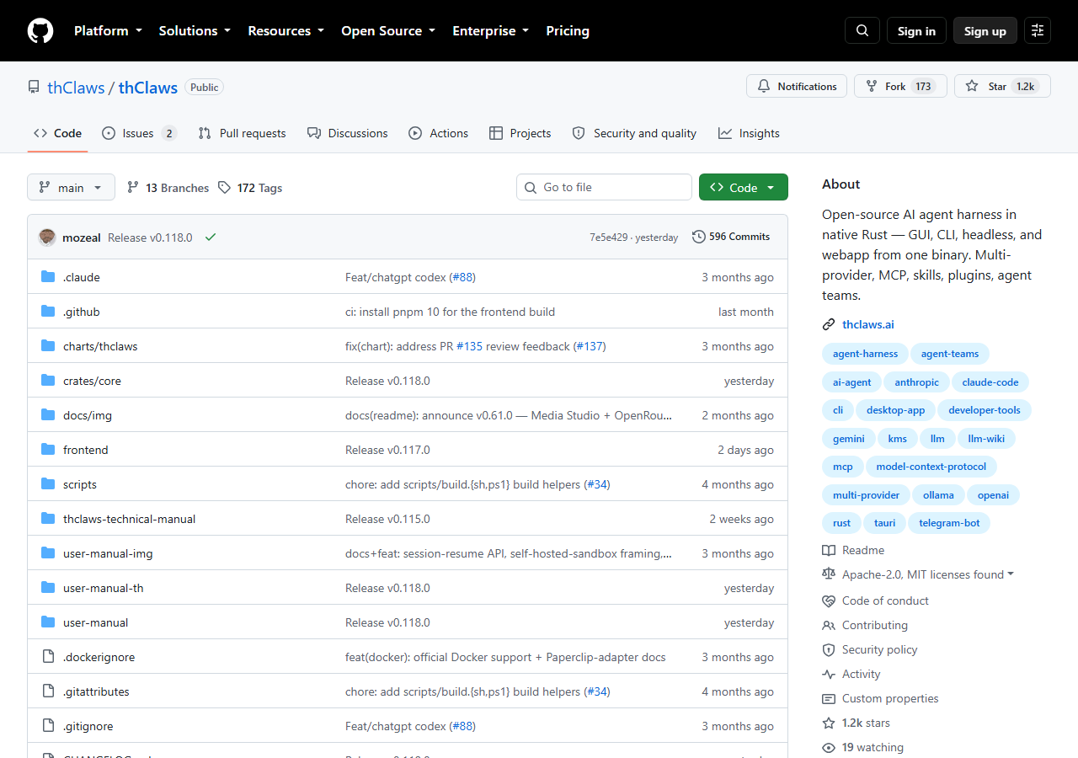
Task: Open the appearance settings icon beside Sign up
Action: [x=1038, y=30]
